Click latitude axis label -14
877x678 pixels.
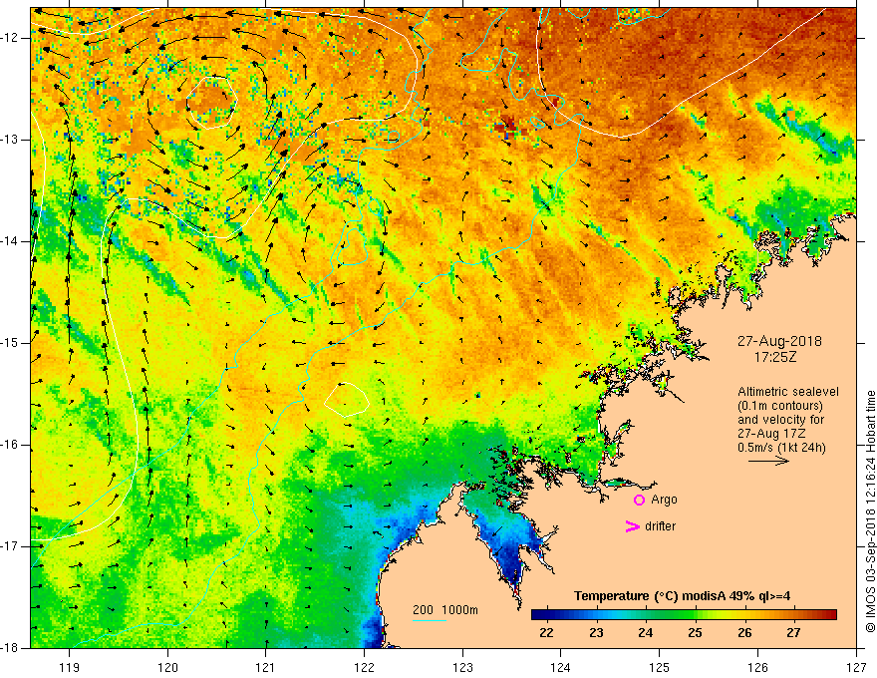click(9, 241)
